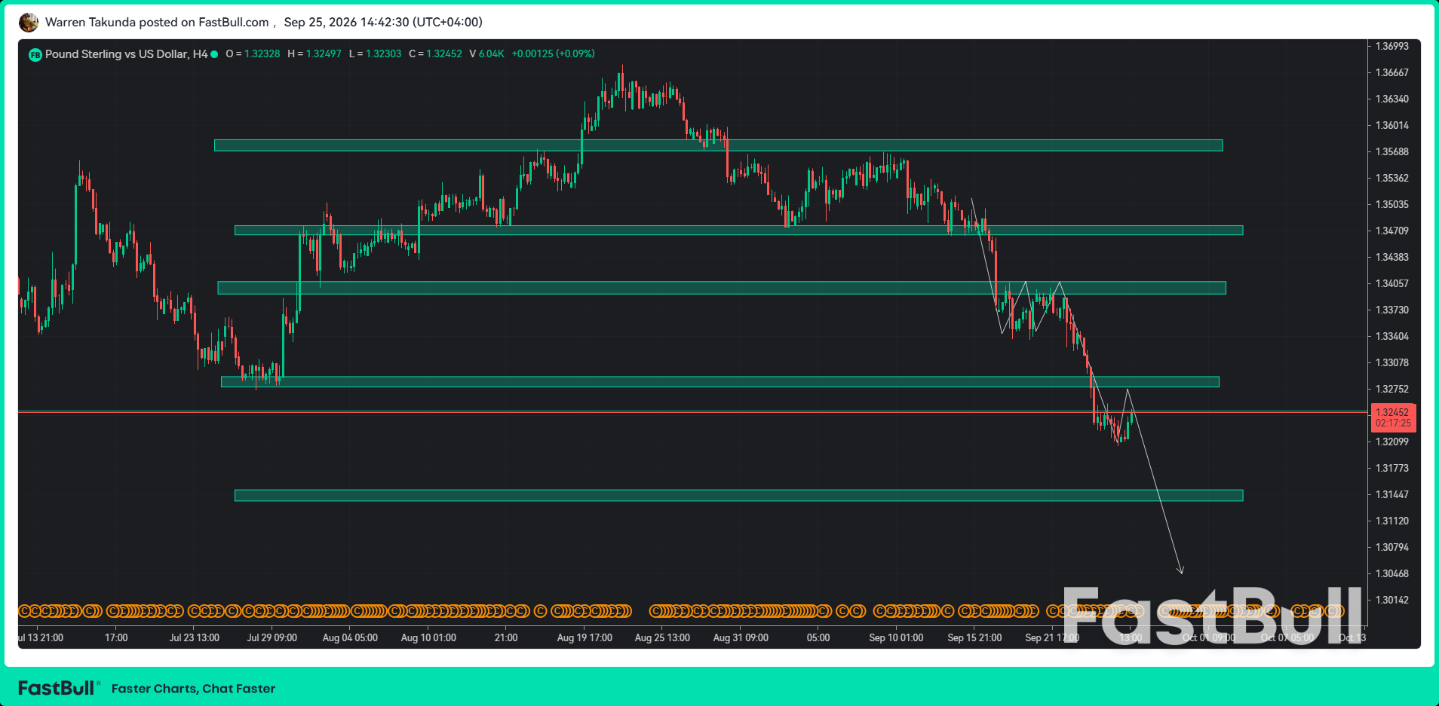Open the Warren Takunda author name
Image resolution: width=1439 pixels, height=706 pixels.
(x=91, y=22)
